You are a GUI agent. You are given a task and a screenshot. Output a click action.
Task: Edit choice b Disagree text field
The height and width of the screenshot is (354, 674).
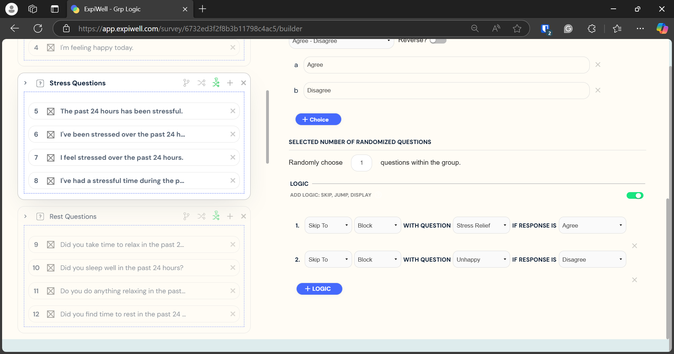pyautogui.click(x=446, y=91)
